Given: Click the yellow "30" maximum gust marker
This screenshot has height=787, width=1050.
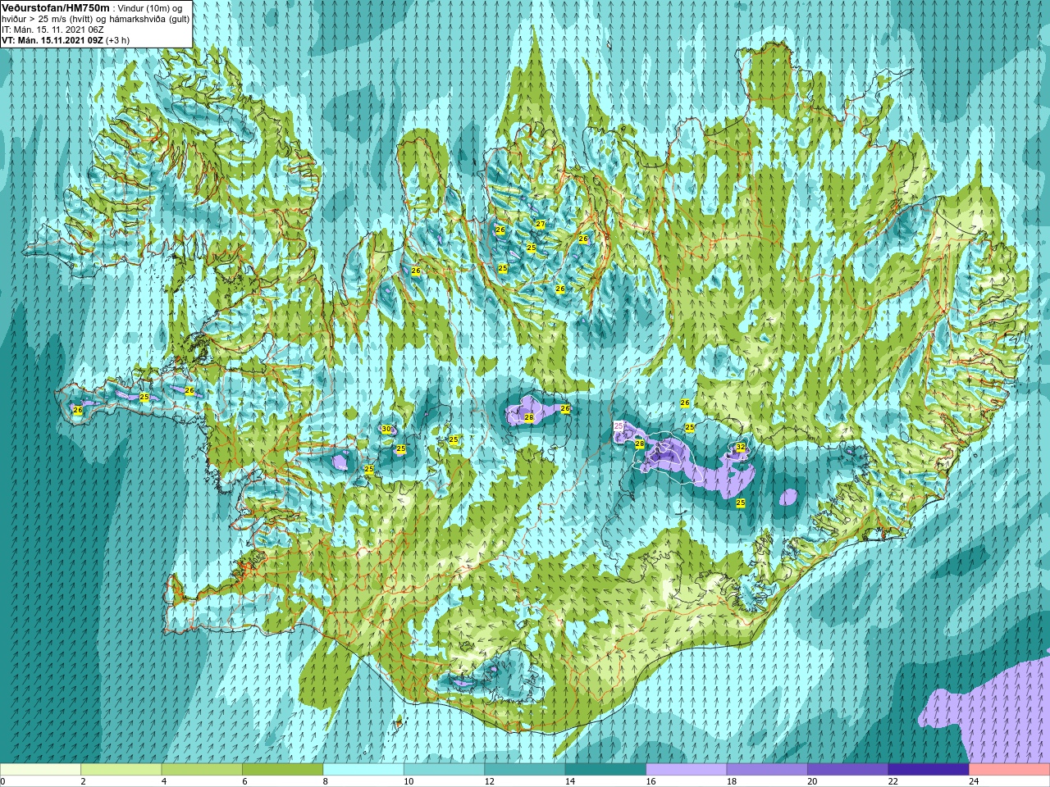Looking at the screenshot, I should tap(386, 429).
